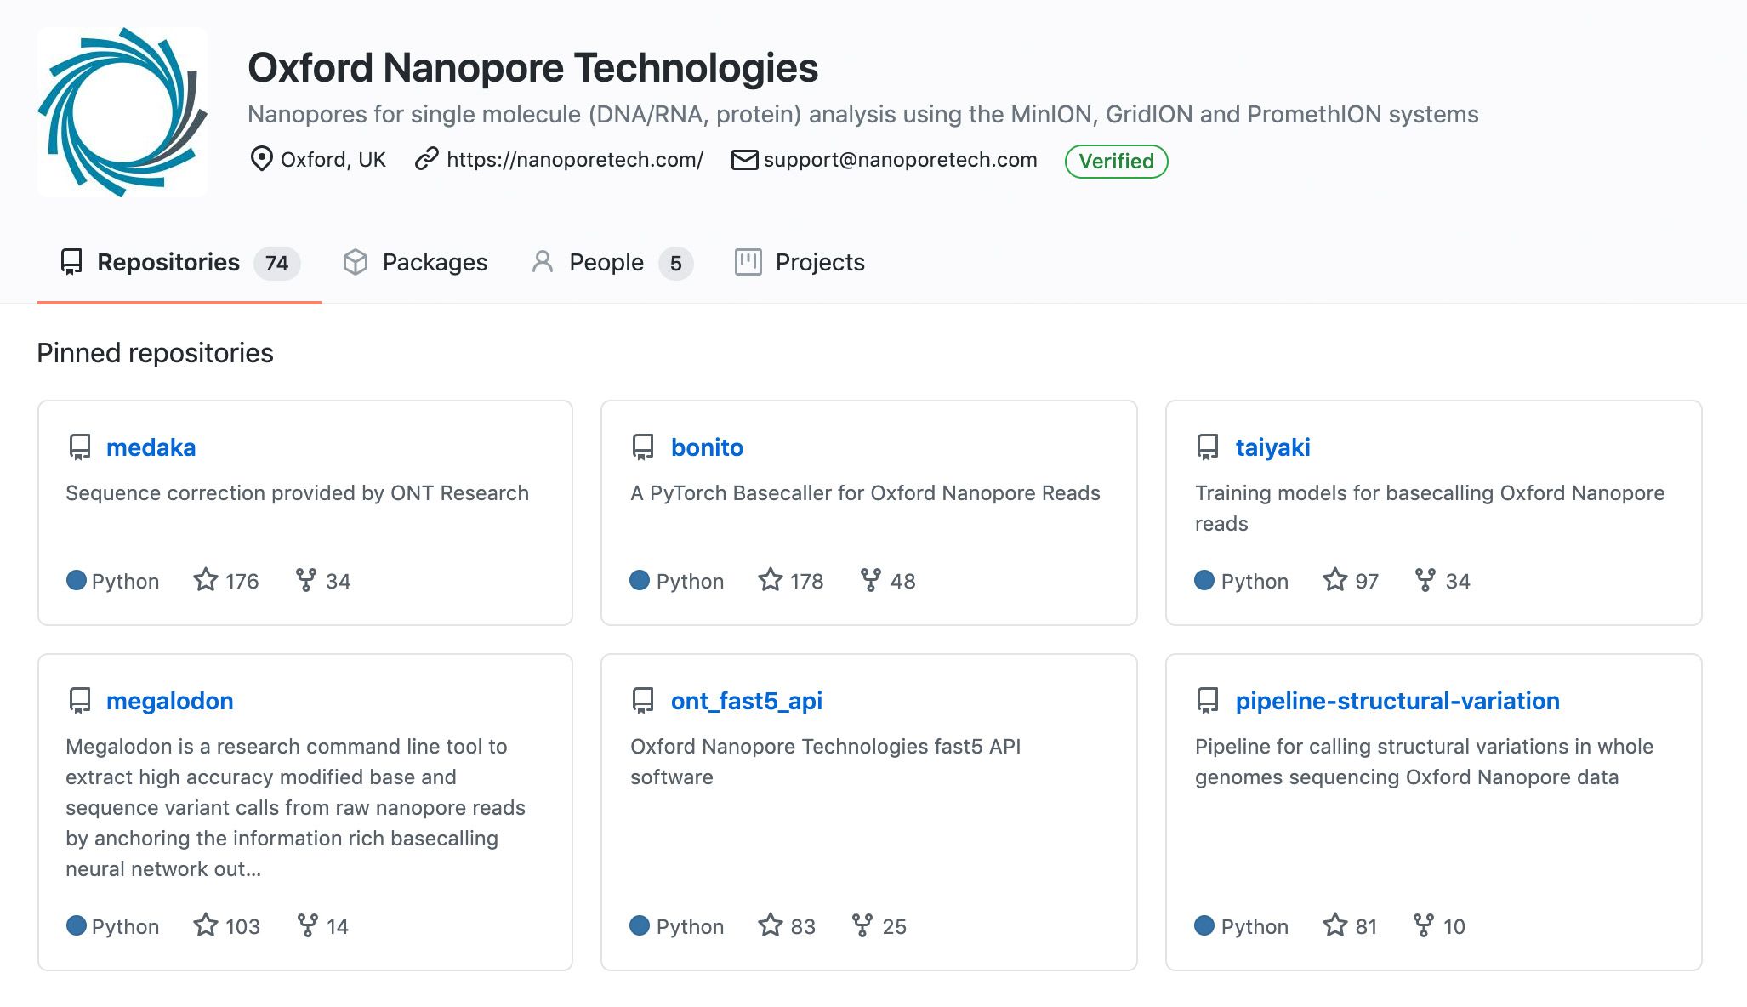Image resolution: width=1747 pixels, height=1007 pixels.
Task: Open the medaka repository
Action: point(151,447)
